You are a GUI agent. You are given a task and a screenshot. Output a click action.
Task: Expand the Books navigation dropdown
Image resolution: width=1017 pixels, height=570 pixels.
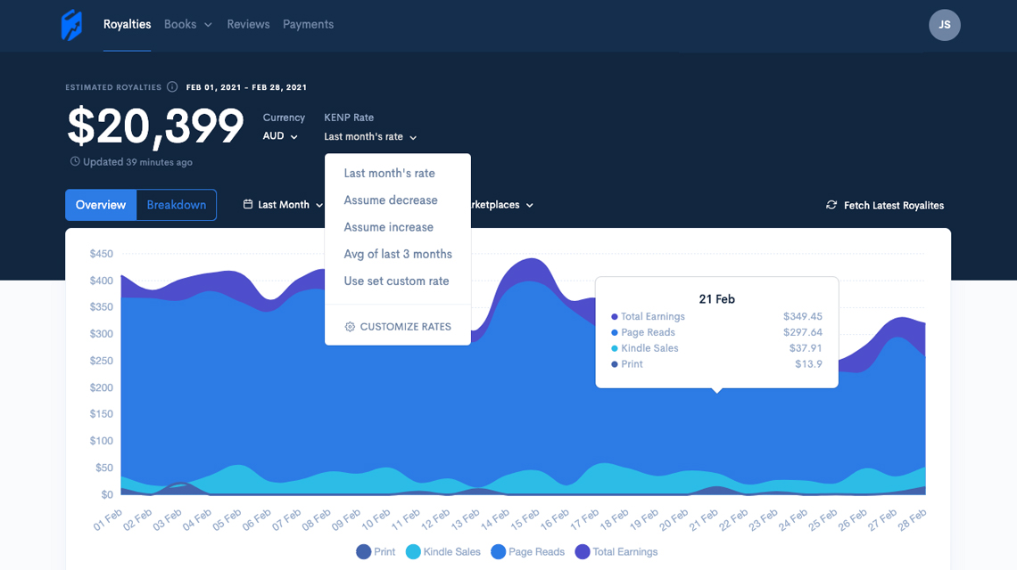[x=187, y=24]
